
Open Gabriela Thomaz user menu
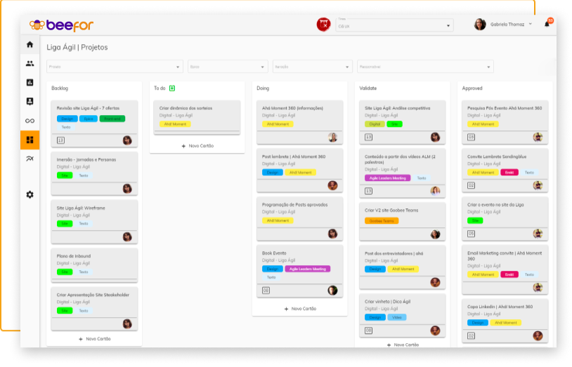point(503,25)
